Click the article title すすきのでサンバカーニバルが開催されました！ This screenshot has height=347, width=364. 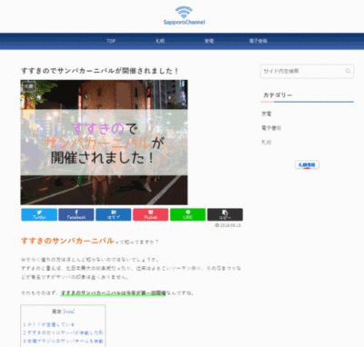[100, 71]
